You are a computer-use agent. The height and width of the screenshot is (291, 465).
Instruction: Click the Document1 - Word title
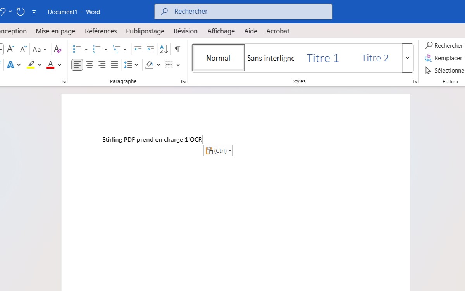(x=74, y=12)
